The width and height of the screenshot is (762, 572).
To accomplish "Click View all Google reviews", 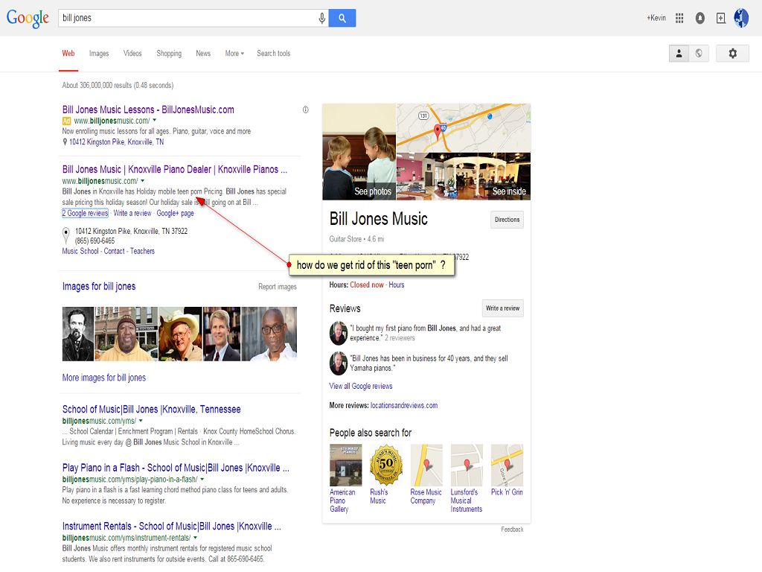I will pyautogui.click(x=361, y=387).
